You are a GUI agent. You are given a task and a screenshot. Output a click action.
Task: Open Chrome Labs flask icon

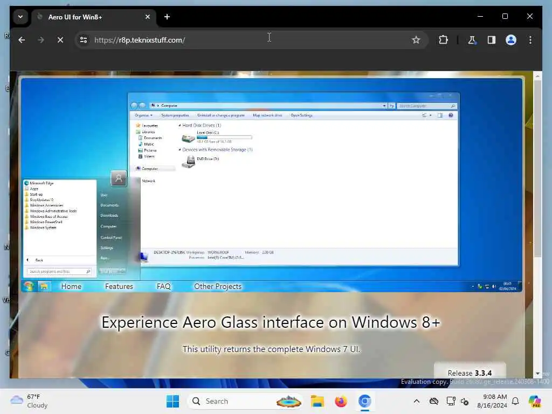[x=472, y=40]
